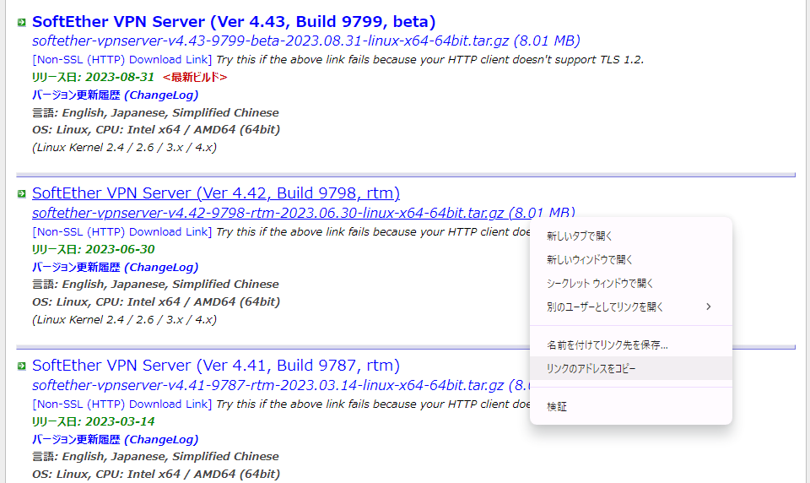810x483 pixels.
Task: Open SoftEther VPN Server Ver 4.42 Build 9798 link
Action: pos(216,193)
